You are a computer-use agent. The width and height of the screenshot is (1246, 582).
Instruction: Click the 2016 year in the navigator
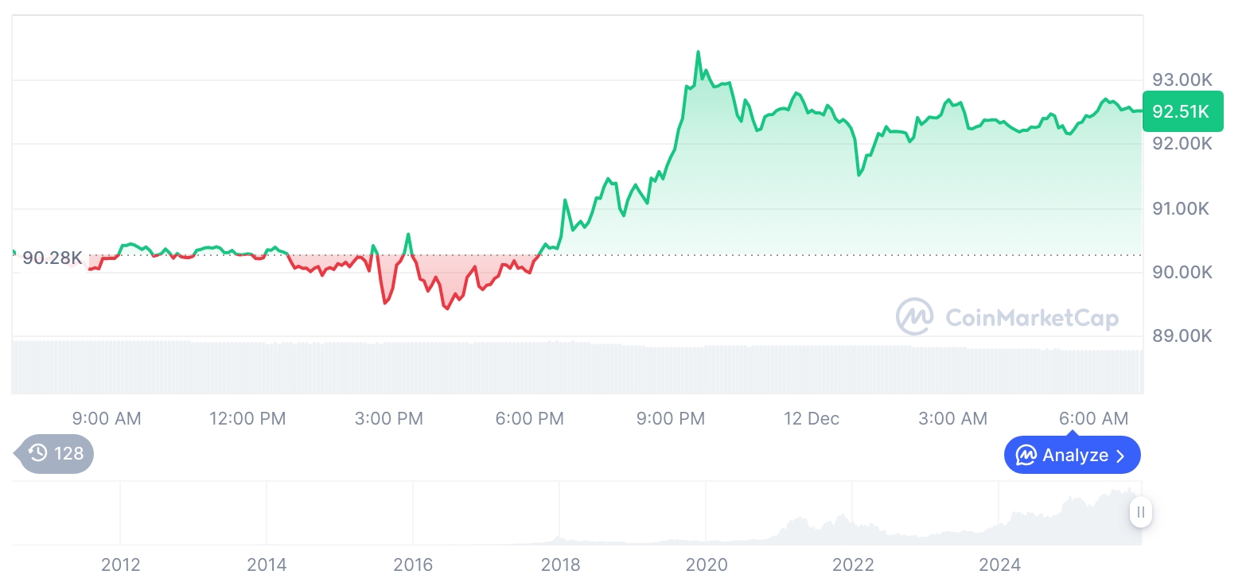pyautogui.click(x=414, y=565)
